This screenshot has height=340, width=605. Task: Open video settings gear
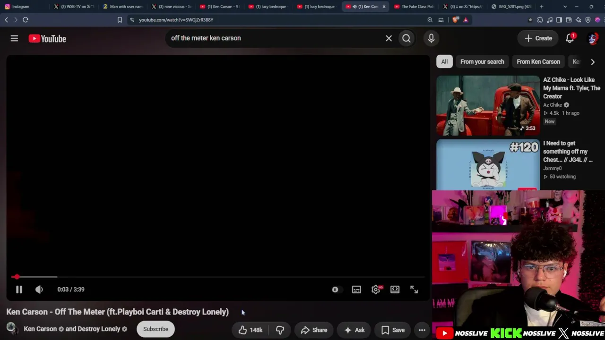click(x=376, y=289)
